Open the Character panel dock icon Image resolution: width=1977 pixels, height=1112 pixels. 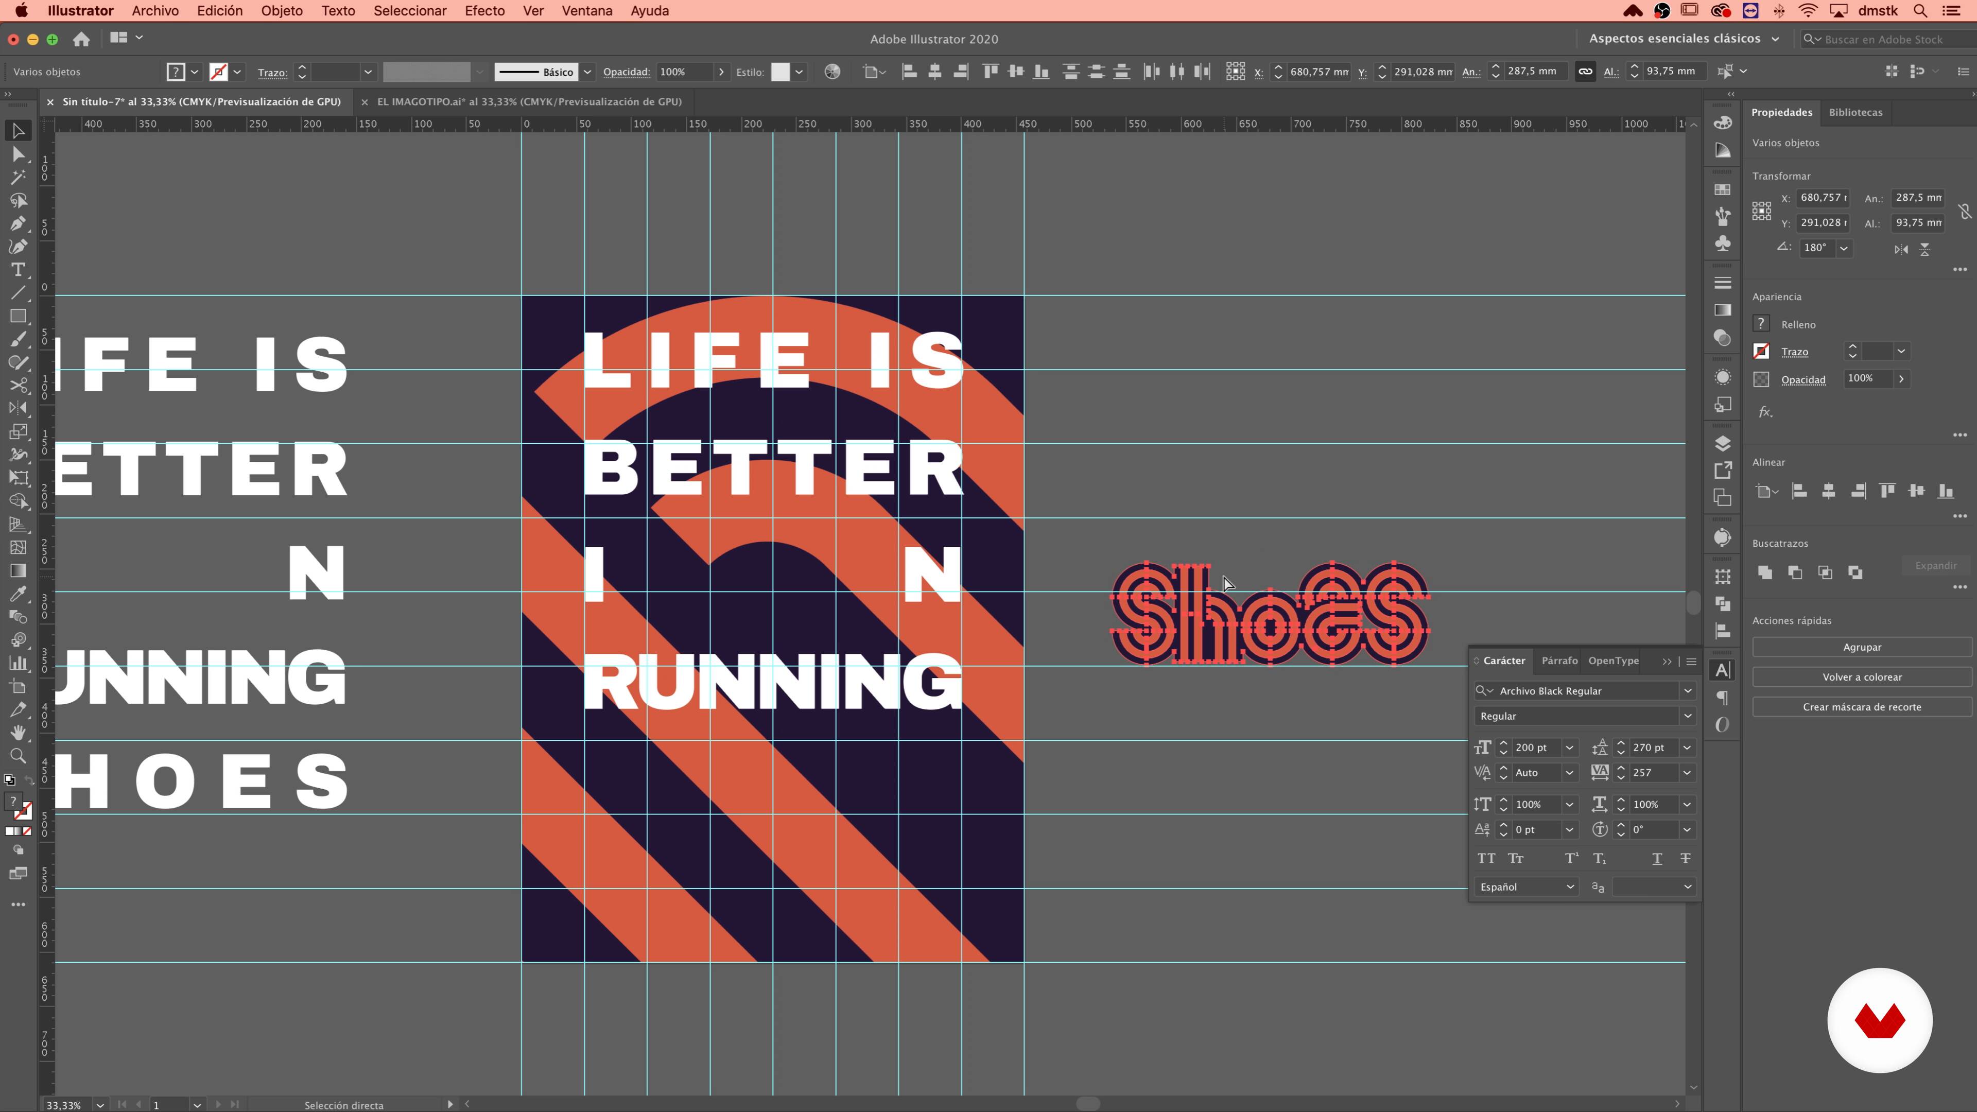(x=1722, y=670)
